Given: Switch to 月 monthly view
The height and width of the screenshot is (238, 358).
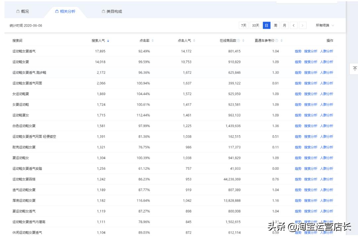Looking at the screenshot, I should pos(284,25).
